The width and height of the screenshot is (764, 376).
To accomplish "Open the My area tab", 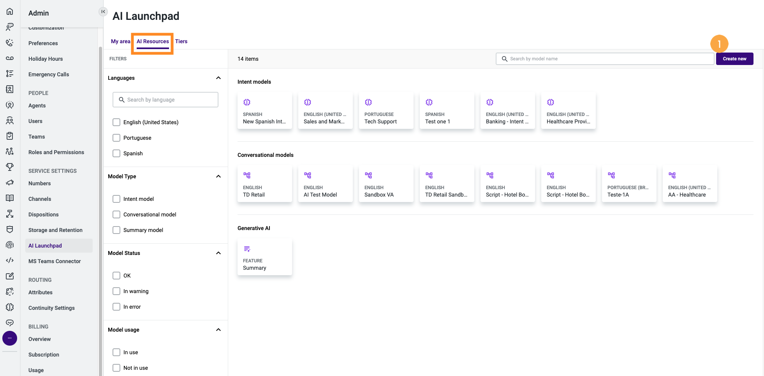I will (x=120, y=41).
